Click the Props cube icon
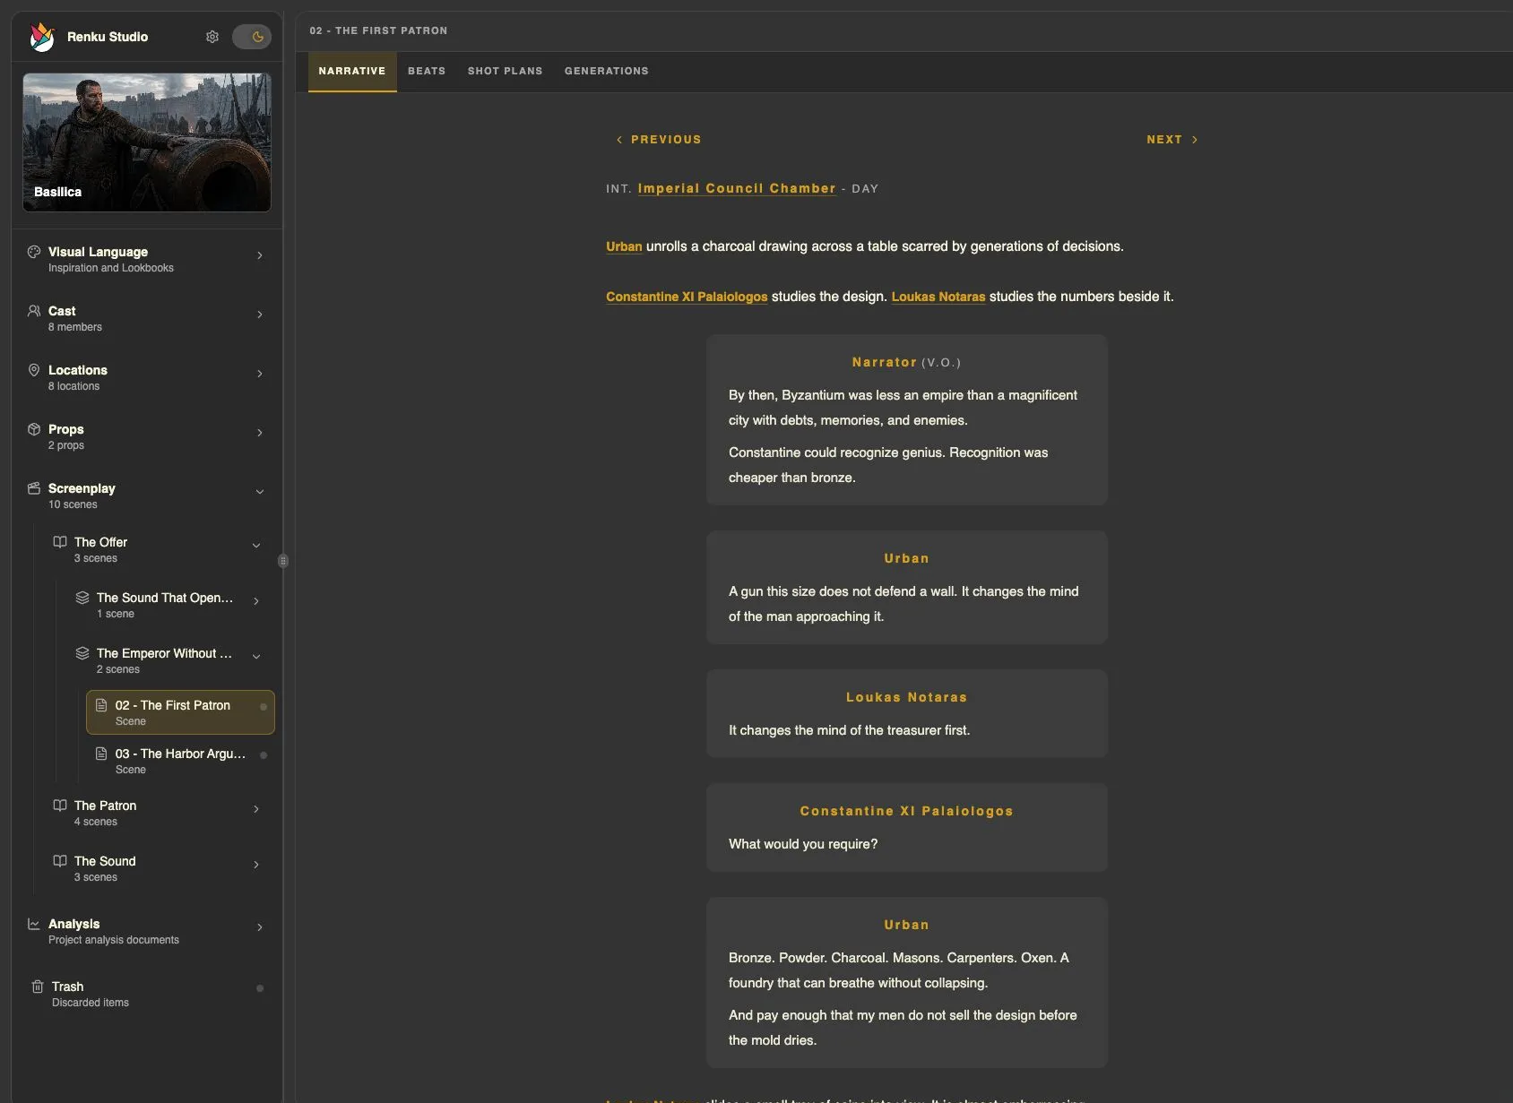 coord(34,429)
